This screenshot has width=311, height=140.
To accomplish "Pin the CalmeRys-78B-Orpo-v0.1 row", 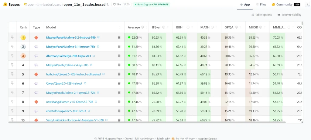I will tap(12, 56).
